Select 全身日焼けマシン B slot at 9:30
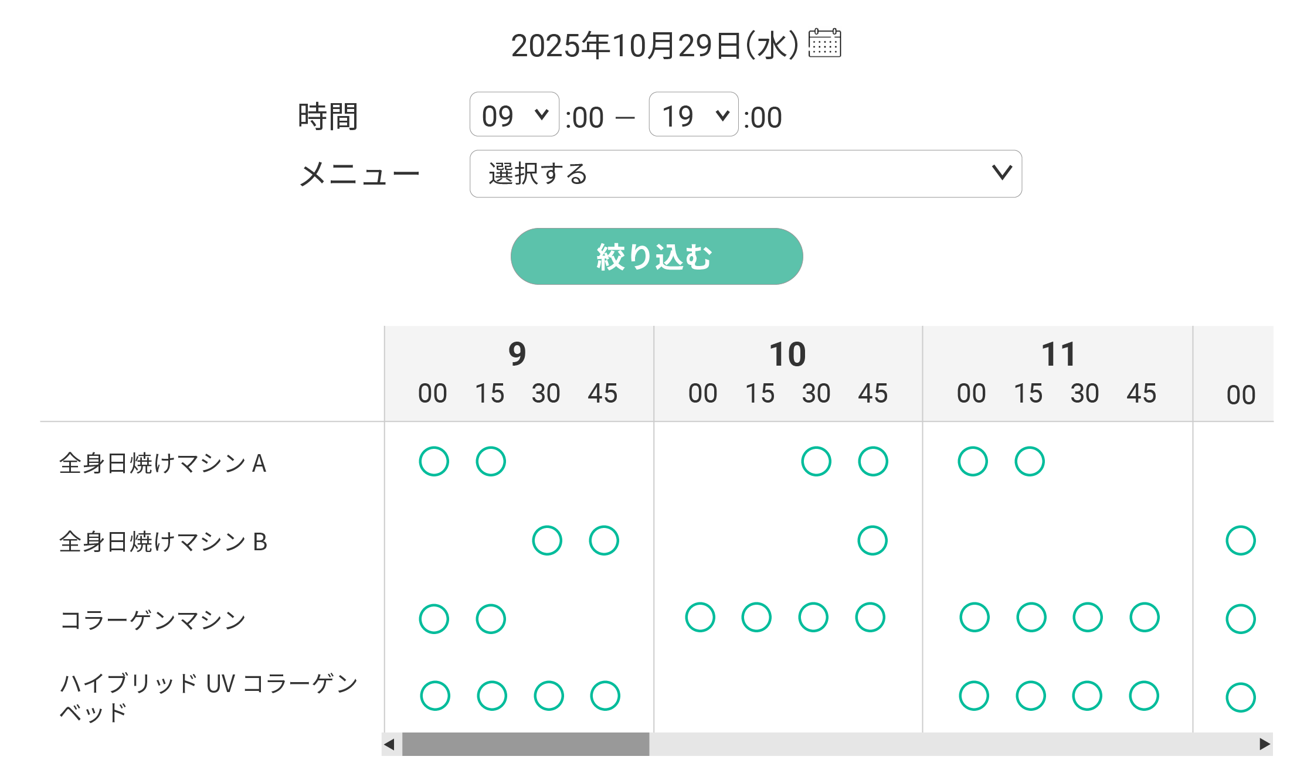 [x=547, y=540]
